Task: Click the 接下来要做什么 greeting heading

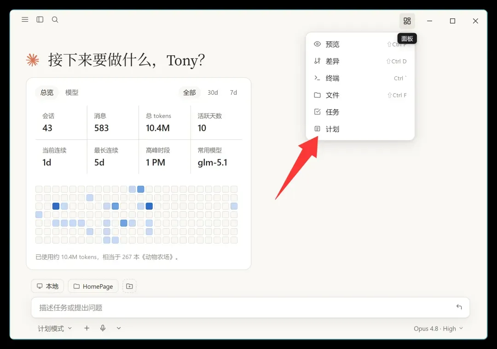Action: click(127, 60)
